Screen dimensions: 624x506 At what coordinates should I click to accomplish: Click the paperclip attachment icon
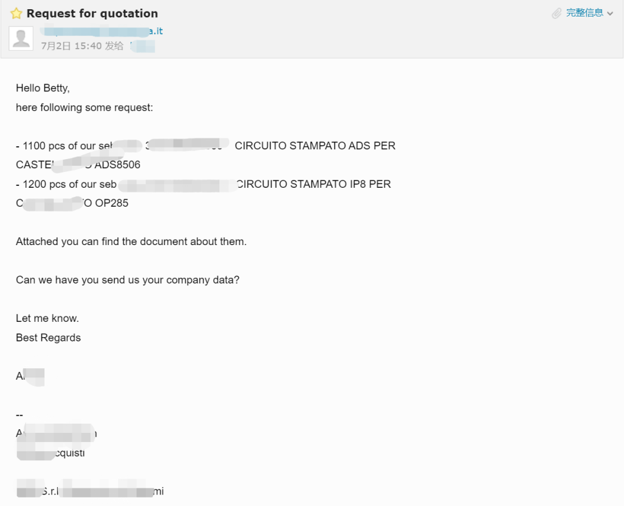[556, 13]
